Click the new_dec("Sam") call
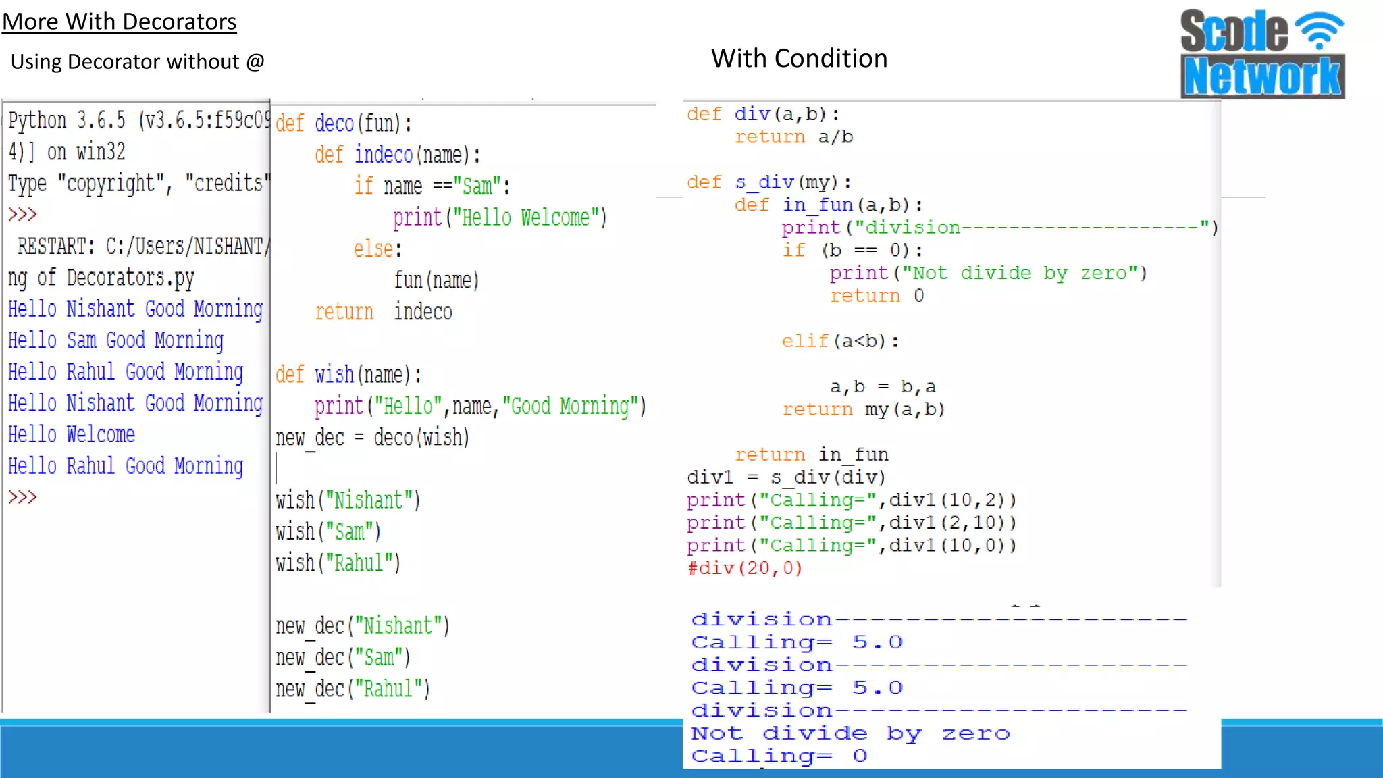Viewport: 1383px width, 778px height. point(343,657)
